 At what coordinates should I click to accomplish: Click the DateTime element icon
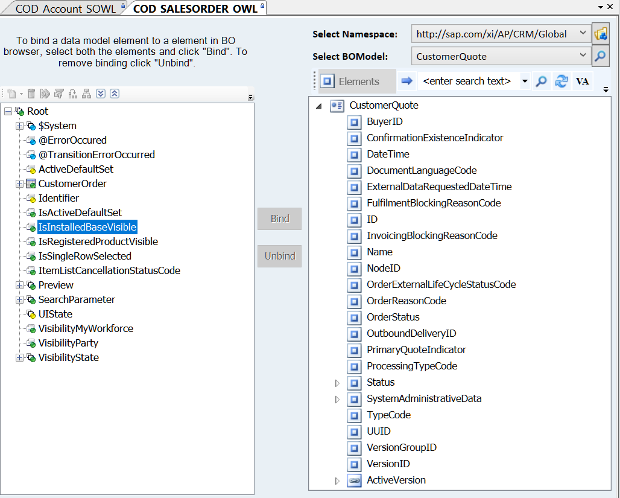click(x=354, y=155)
